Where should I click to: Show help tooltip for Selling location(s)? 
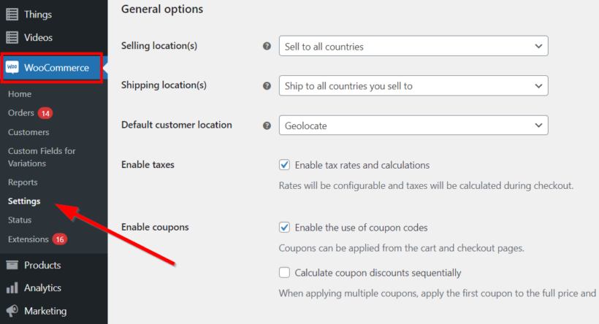pyautogui.click(x=267, y=46)
